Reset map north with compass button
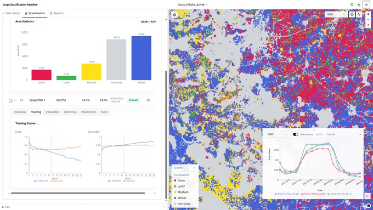 tap(368, 25)
